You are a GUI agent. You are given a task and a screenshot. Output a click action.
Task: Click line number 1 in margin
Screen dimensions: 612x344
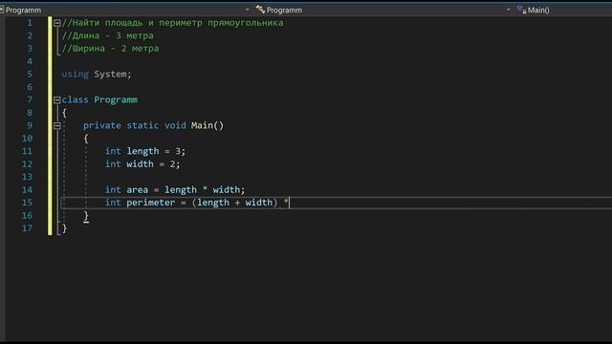(30, 23)
